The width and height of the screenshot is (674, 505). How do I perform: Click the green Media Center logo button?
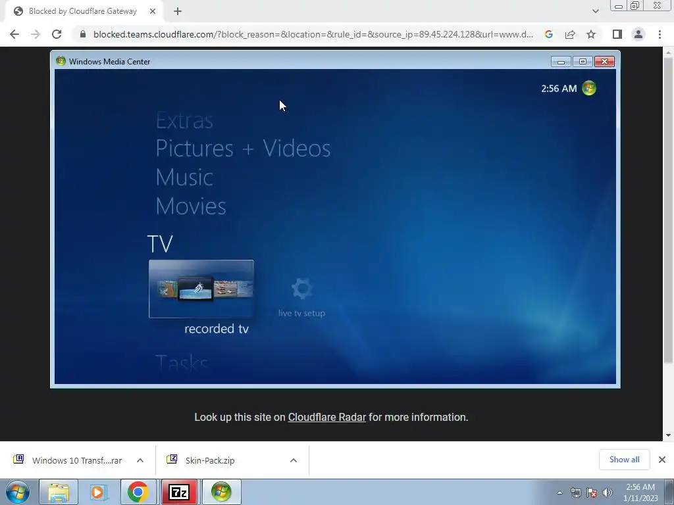pyautogui.click(x=589, y=88)
